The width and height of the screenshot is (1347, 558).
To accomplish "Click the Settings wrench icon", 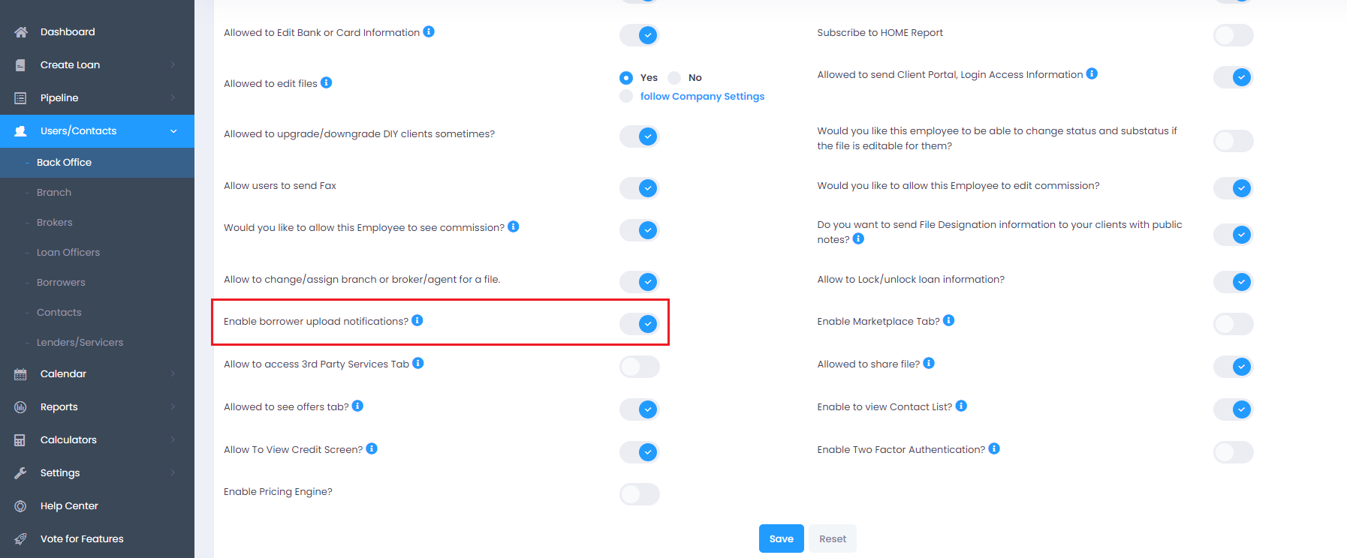I will point(20,473).
